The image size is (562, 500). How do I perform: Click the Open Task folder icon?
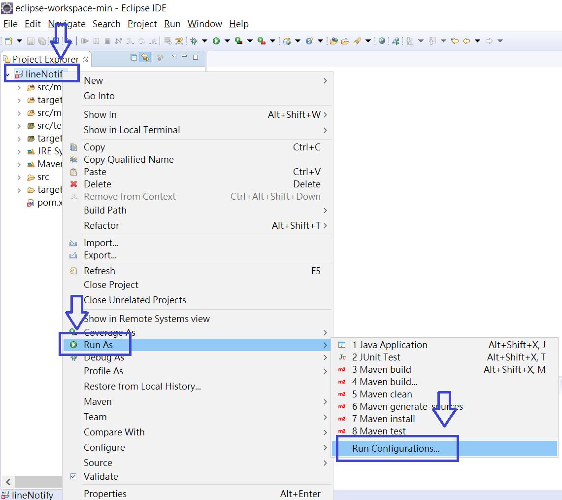345,41
